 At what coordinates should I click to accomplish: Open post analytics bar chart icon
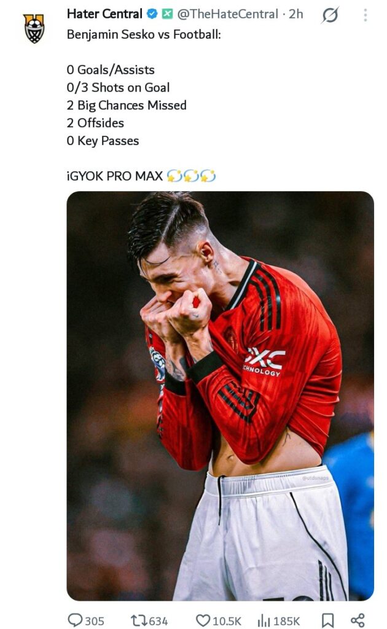point(264,621)
